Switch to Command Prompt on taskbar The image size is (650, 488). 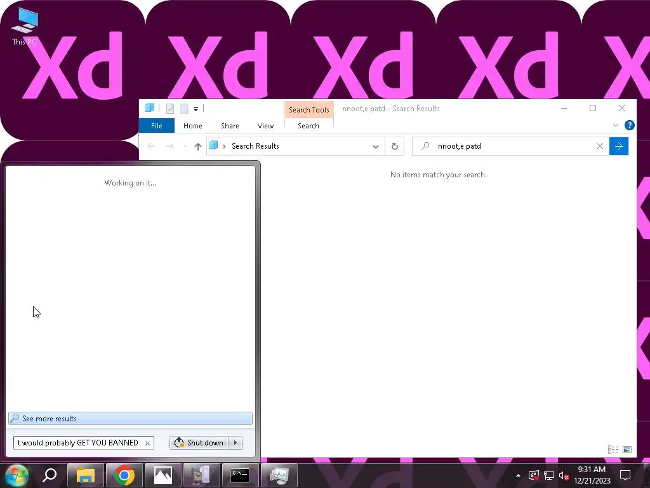coord(240,475)
